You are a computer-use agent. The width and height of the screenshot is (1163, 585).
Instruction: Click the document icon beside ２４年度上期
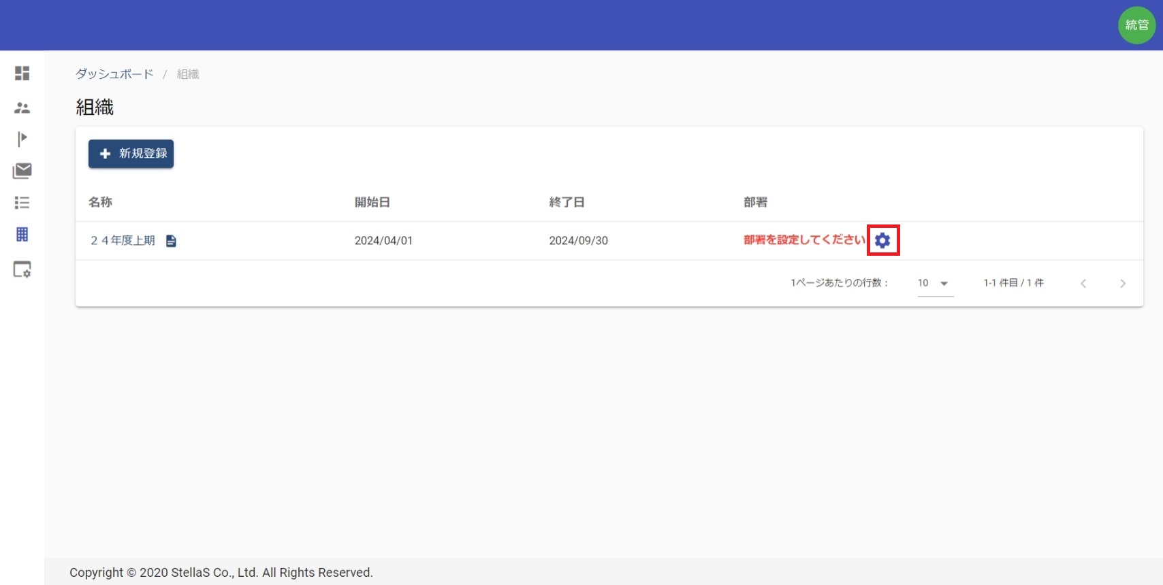click(171, 241)
